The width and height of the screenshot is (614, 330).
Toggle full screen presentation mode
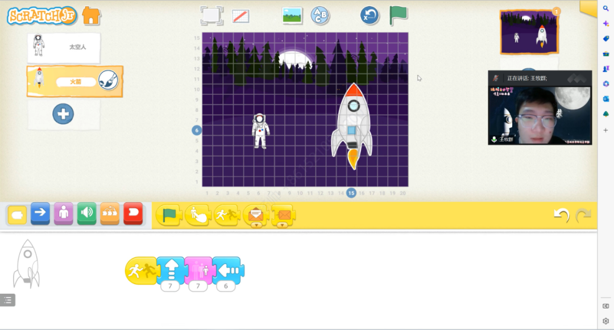211,15
